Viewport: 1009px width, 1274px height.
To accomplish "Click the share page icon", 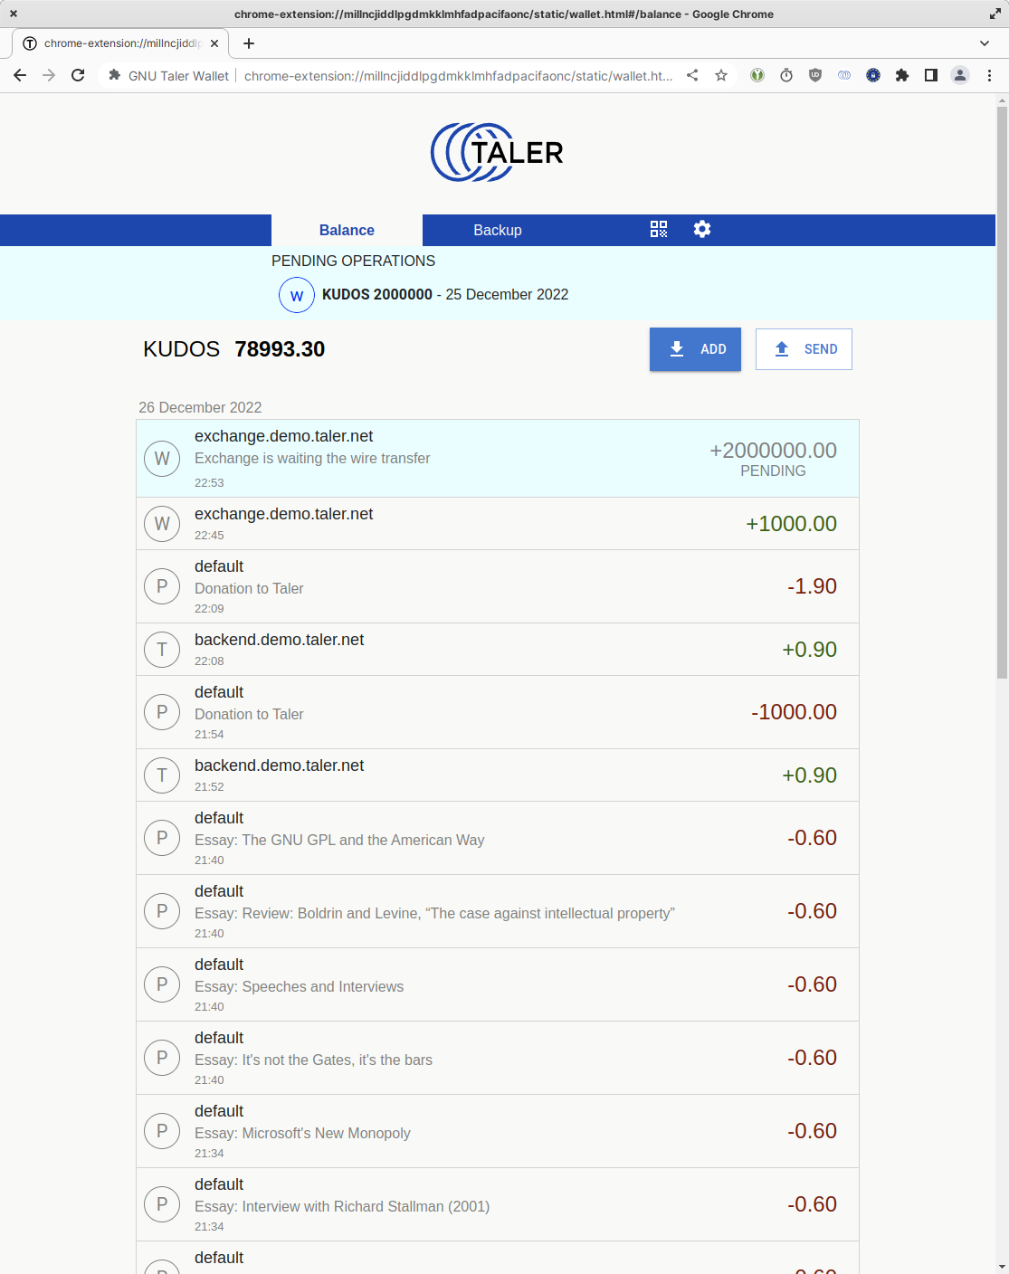I will click(x=692, y=76).
